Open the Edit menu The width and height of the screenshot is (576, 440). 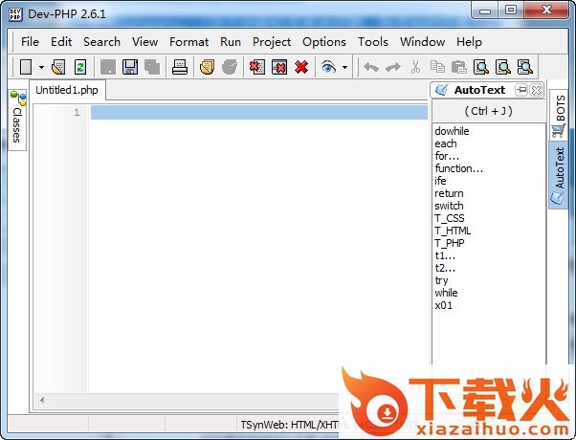tap(61, 42)
